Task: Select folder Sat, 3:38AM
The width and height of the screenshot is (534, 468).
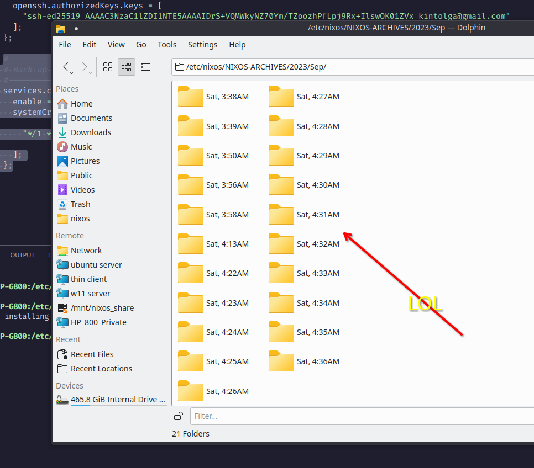Action: [213, 97]
